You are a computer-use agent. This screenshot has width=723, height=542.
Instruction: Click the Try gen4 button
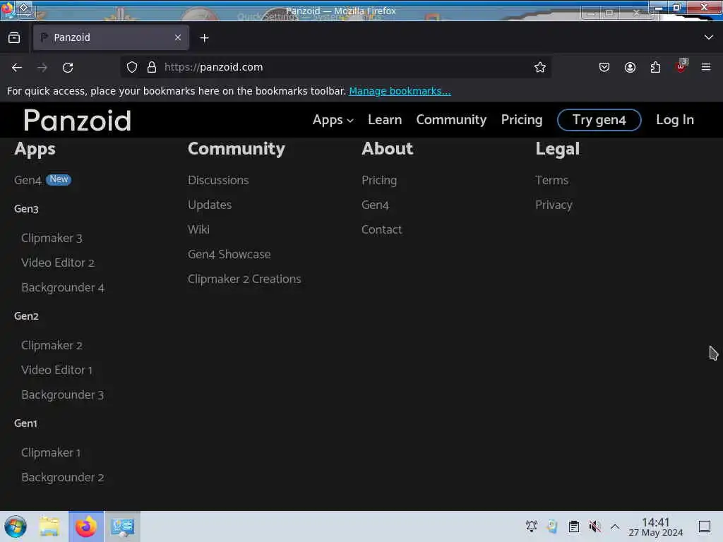click(x=599, y=120)
